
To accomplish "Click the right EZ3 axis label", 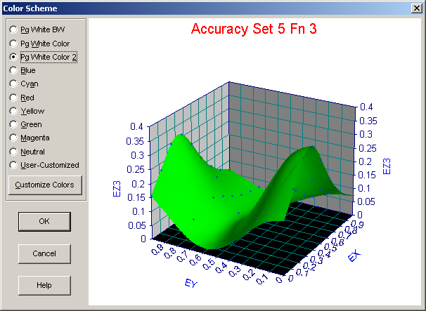I will click(387, 166).
